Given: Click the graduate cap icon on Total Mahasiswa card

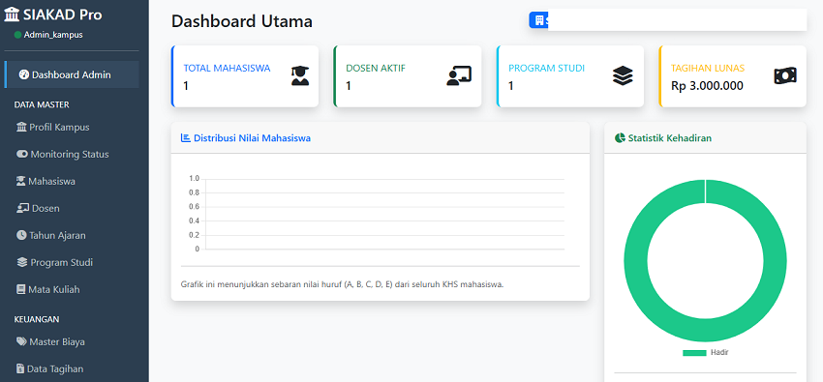Looking at the screenshot, I should pyautogui.click(x=300, y=76).
